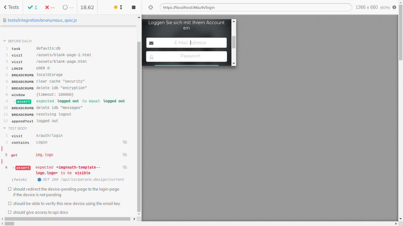403x226 pixels.
Task: Click the failed tests X icon
Action: tap(47, 7)
